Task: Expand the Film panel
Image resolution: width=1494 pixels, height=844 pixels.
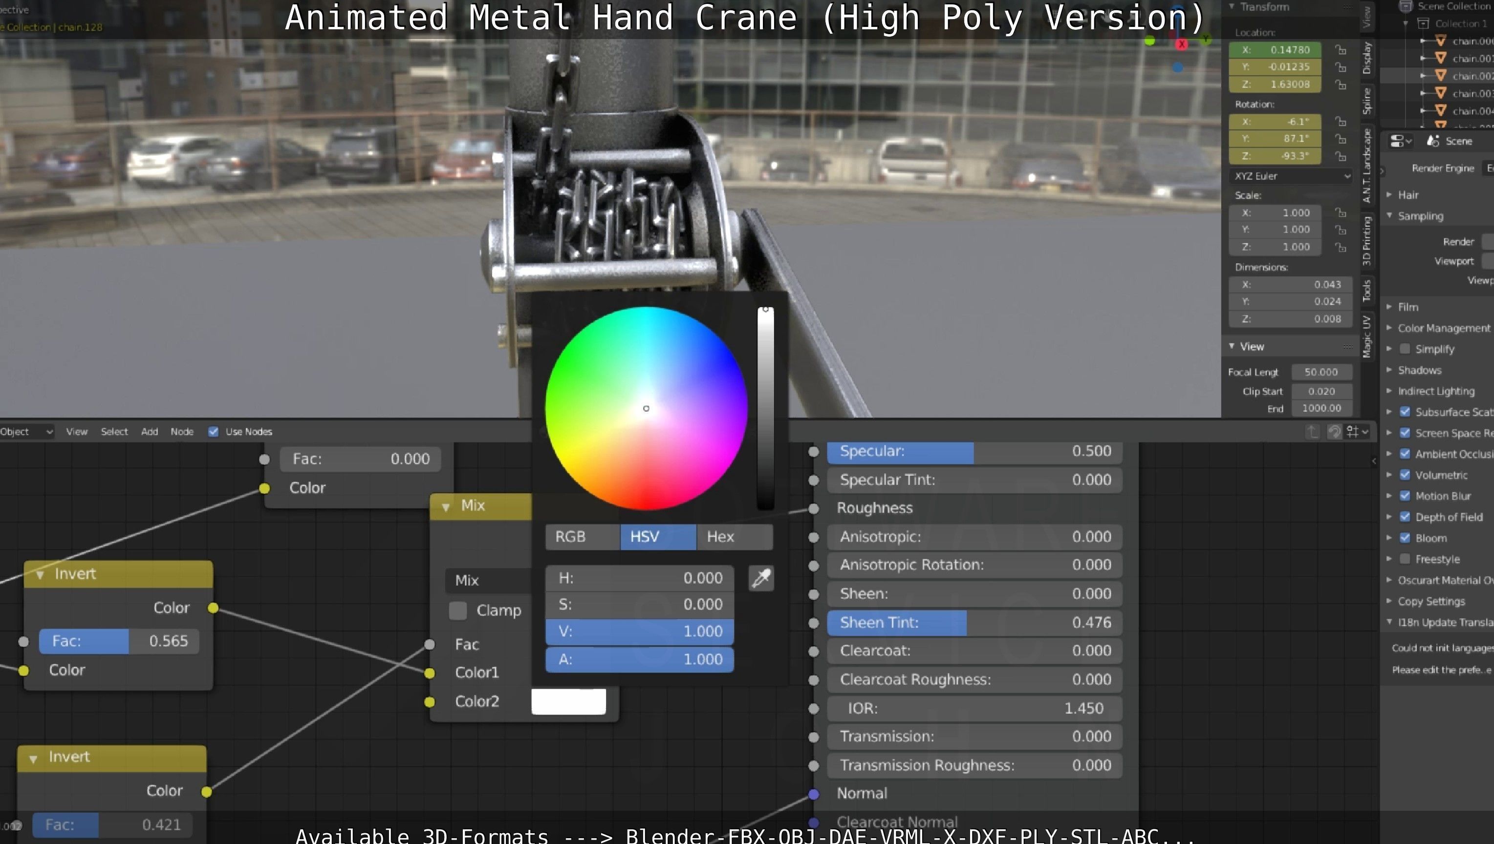Action: click(1389, 307)
